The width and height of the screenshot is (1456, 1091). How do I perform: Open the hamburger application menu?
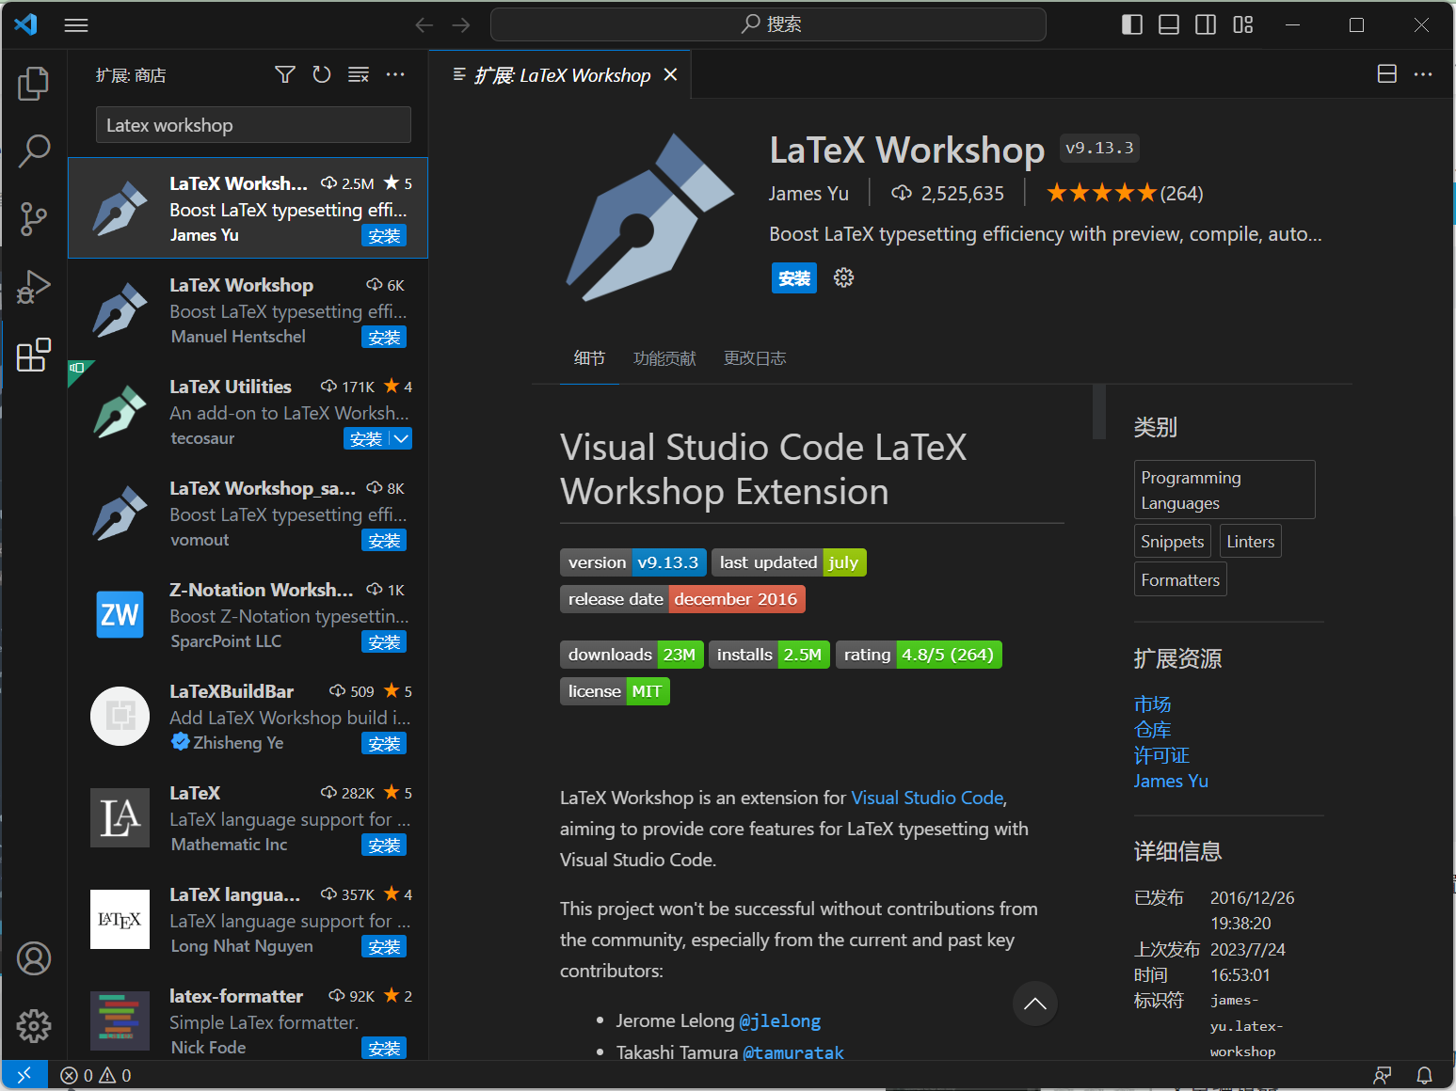(x=76, y=25)
